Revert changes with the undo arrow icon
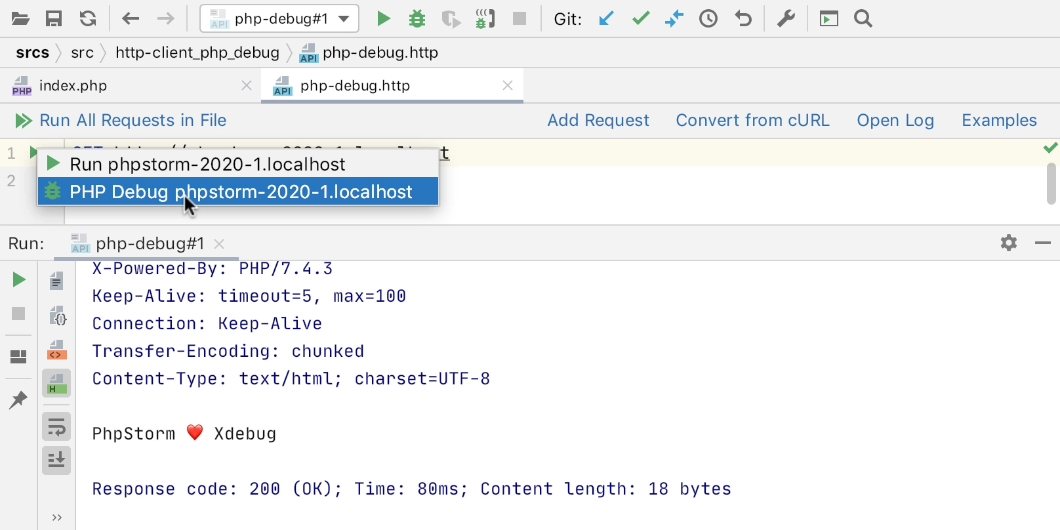Viewport: 1060px width, 530px height. (743, 19)
